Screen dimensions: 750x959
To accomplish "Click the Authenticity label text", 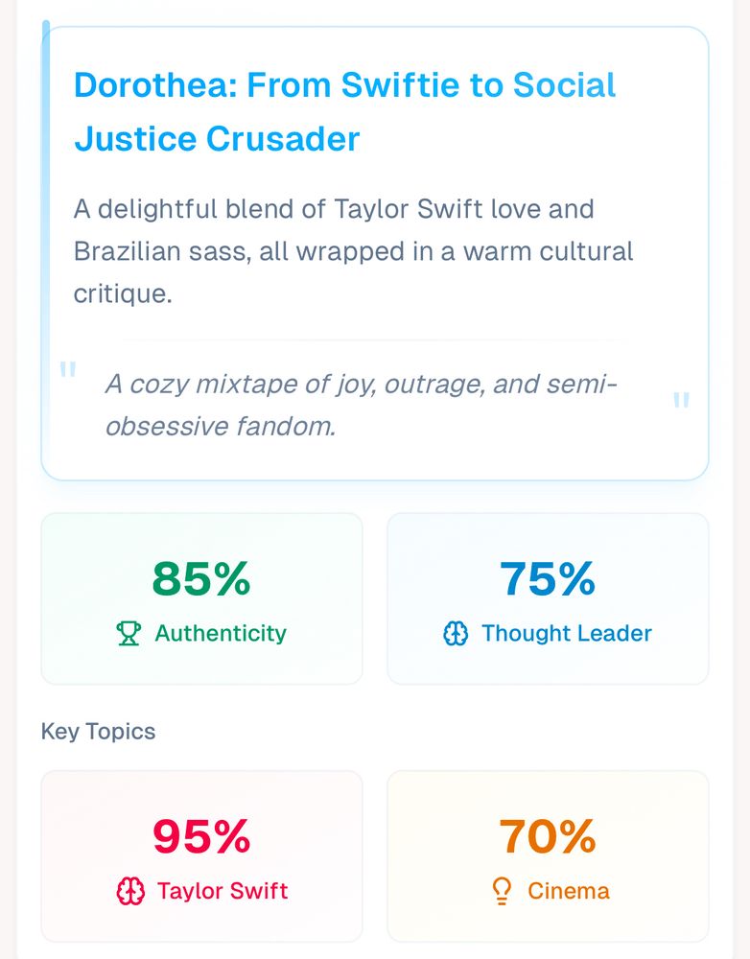I will click(x=221, y=633).
